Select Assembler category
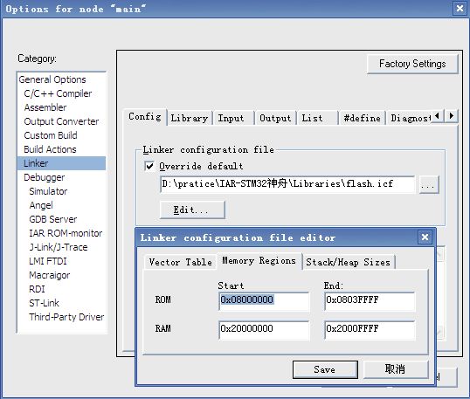Screen dimensions: 470x399 point(45,107)
